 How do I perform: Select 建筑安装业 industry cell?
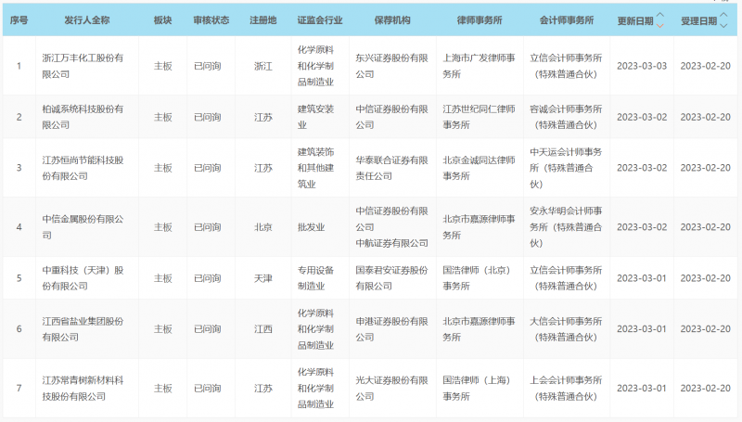pos(315,117)
